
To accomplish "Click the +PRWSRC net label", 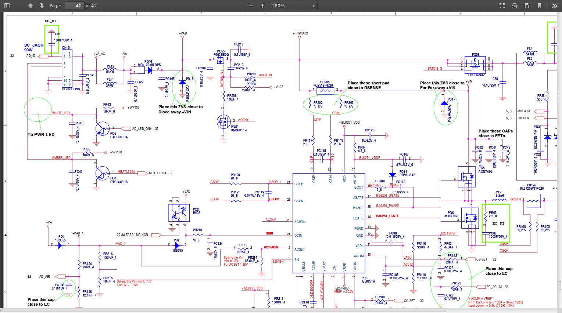I will tap(300, 33).
